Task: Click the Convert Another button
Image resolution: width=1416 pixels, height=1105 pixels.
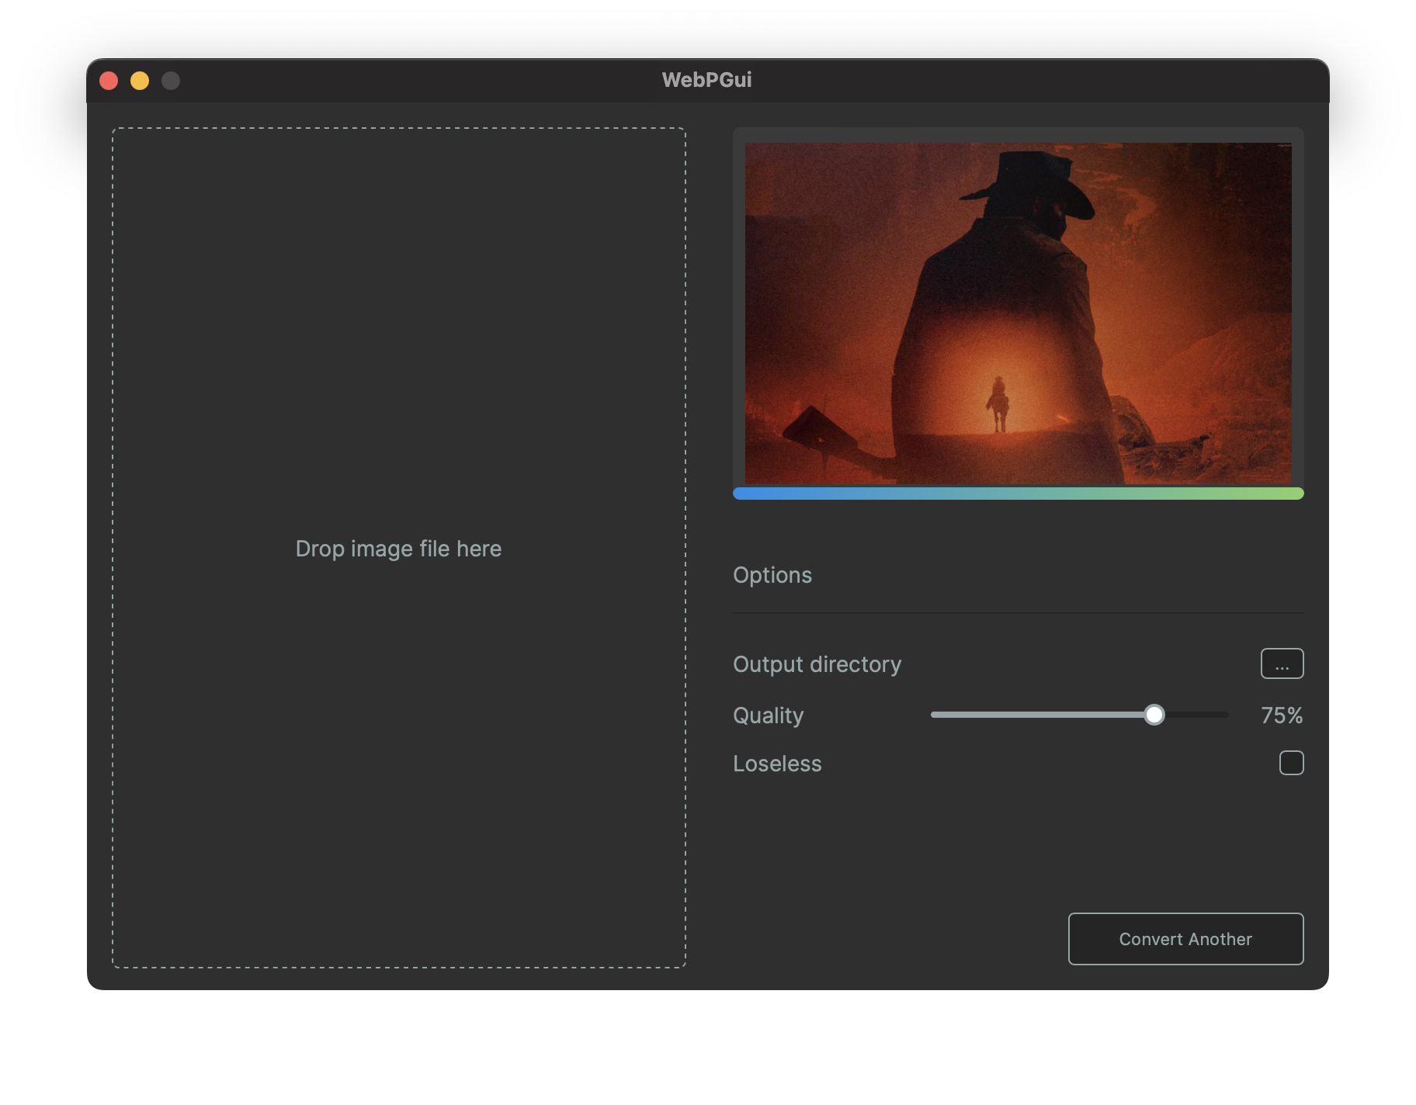Action: (x=1185, y=939)
